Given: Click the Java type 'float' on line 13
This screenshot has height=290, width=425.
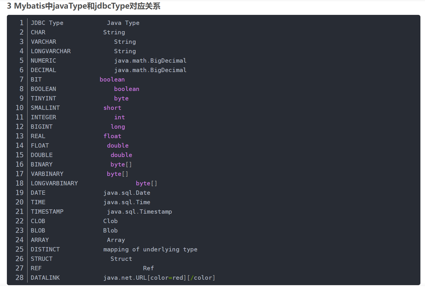Looking at the screenshot, I should 112,136.
